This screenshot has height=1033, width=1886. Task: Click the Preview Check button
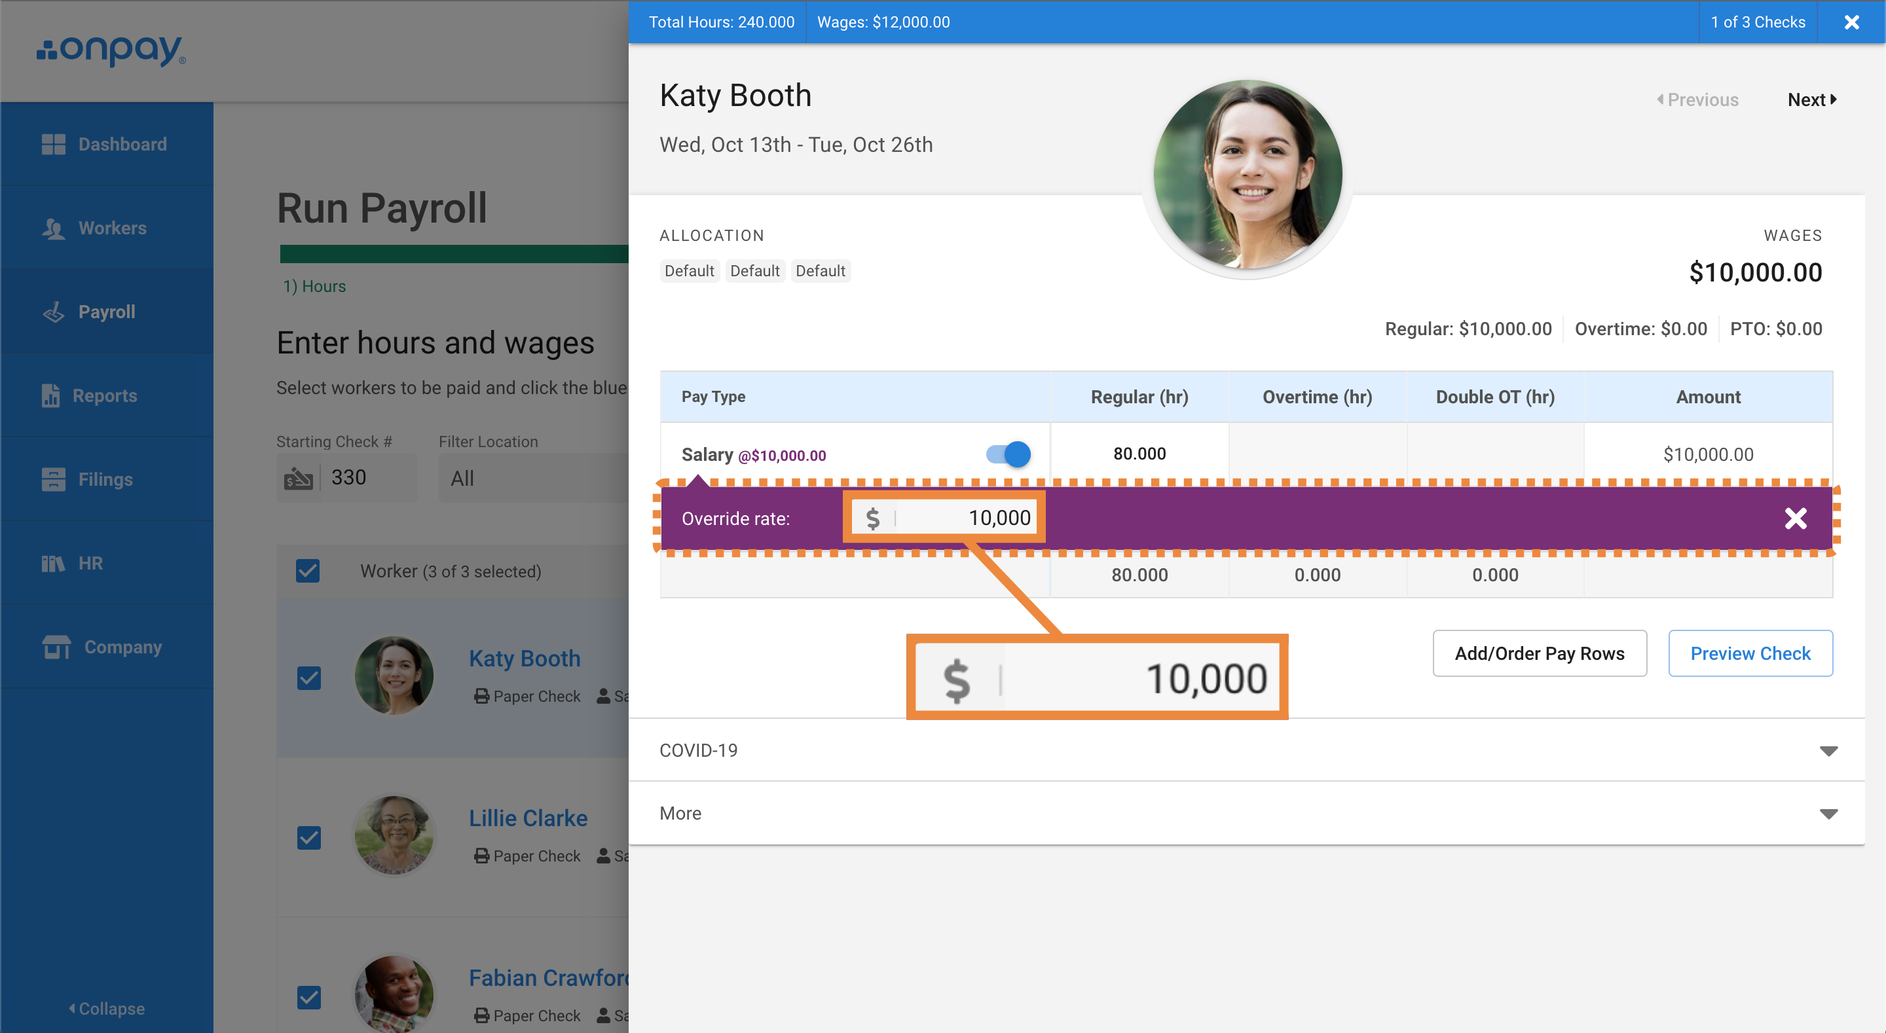point(1750,653)
